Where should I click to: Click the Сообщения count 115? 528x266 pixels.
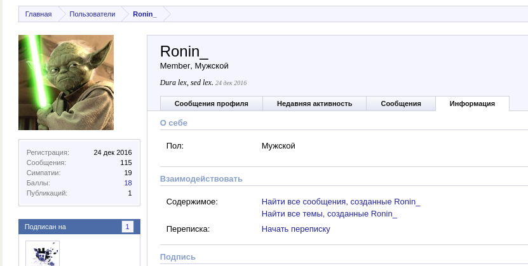tap(126, 163)
